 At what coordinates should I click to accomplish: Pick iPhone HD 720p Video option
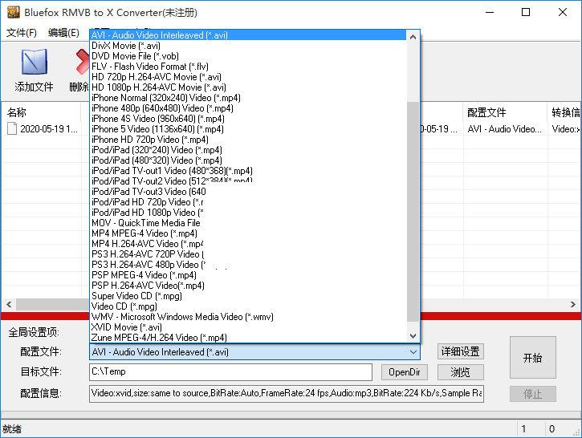point(248,140)
